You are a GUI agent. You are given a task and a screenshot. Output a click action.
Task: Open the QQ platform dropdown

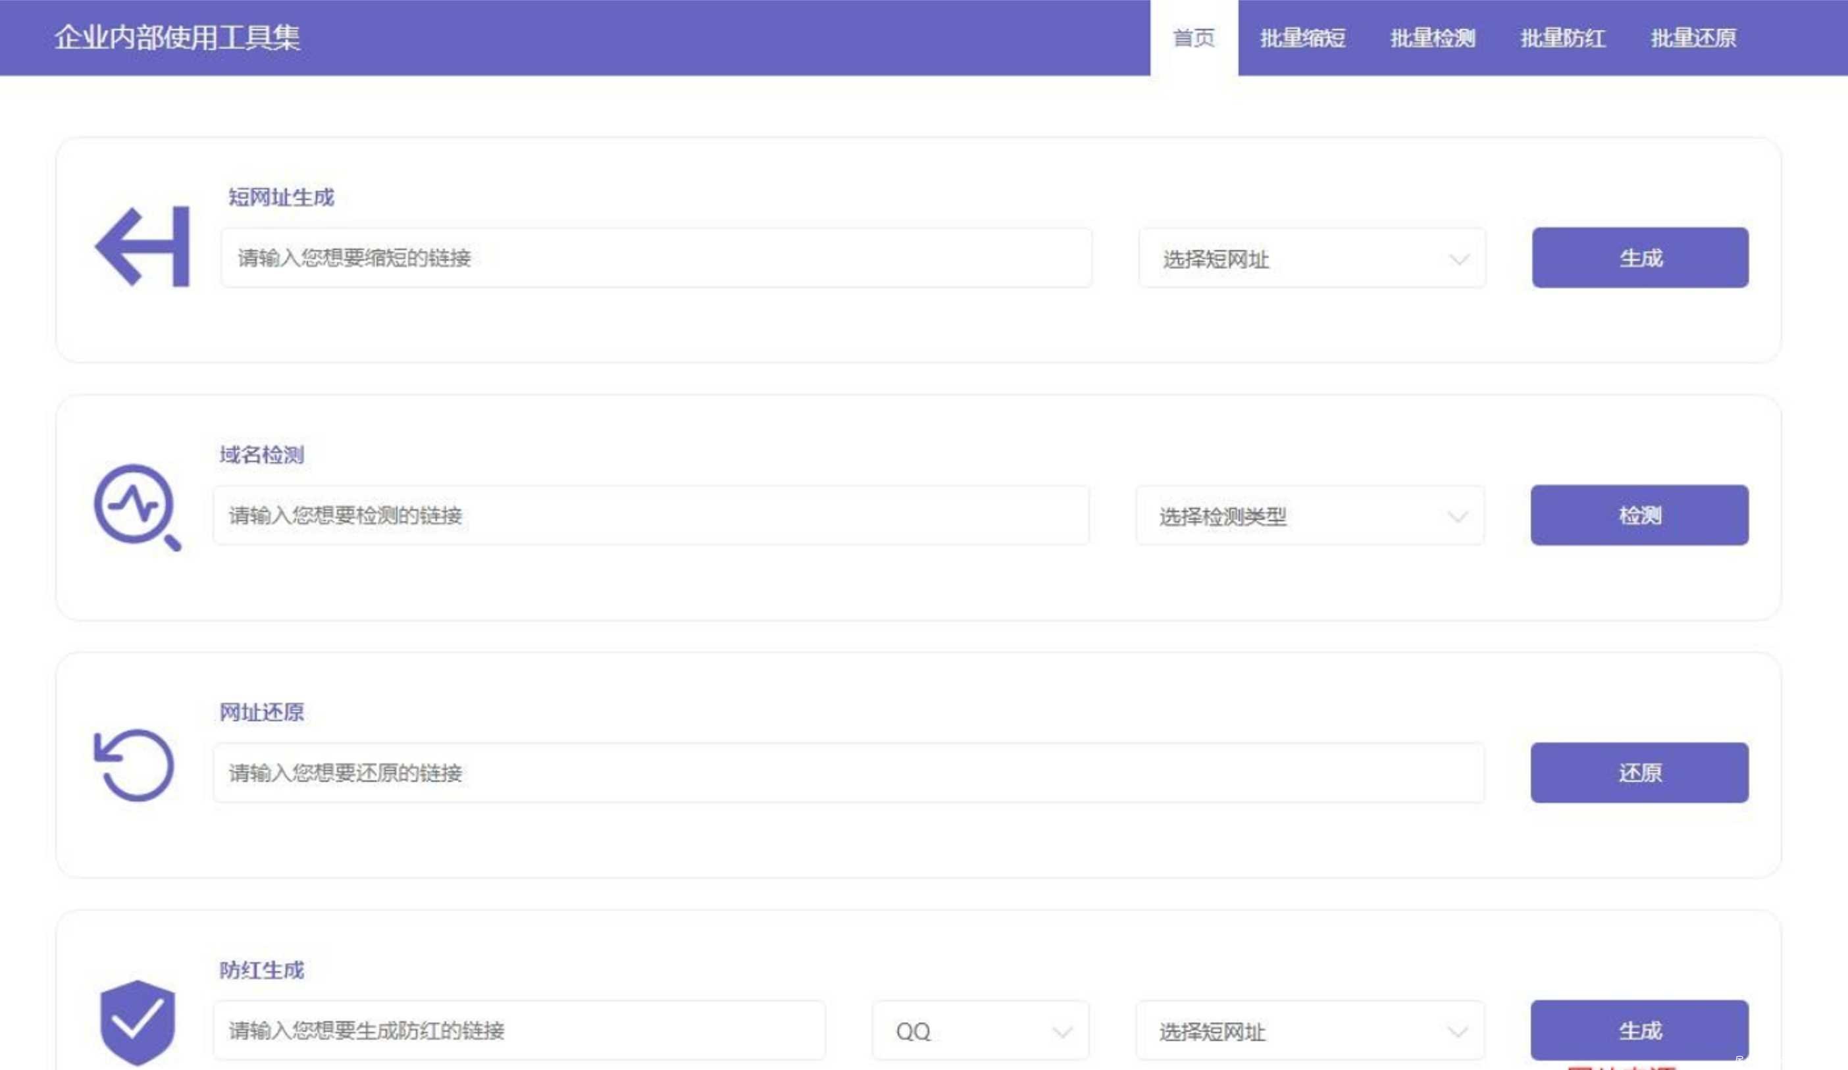click(981, 1031)
